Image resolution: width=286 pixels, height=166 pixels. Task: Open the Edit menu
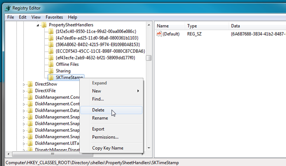tap(23, 17)
